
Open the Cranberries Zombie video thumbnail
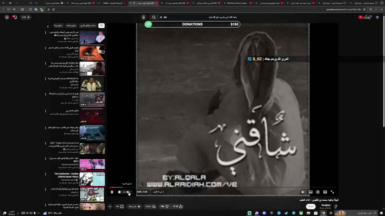pos(92,179)
